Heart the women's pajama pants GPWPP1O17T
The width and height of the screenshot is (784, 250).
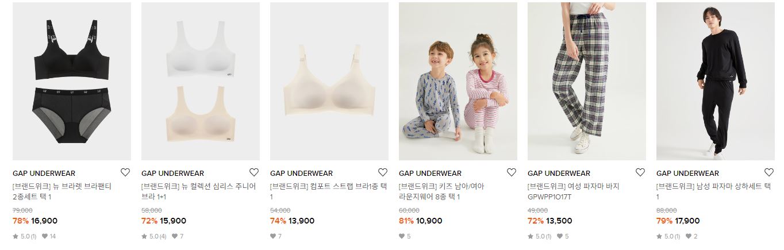[x=640, y=172]
